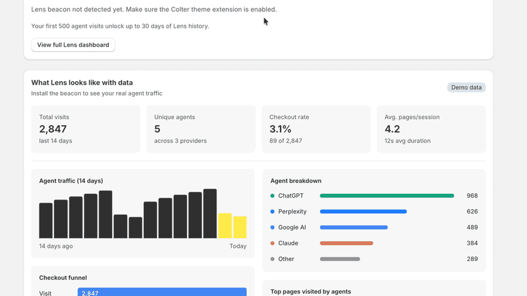The image size is (527, 296).
Task: Click the 89 of 2,847 subtext
Action: pyautogui.click(x=286, y=141)
